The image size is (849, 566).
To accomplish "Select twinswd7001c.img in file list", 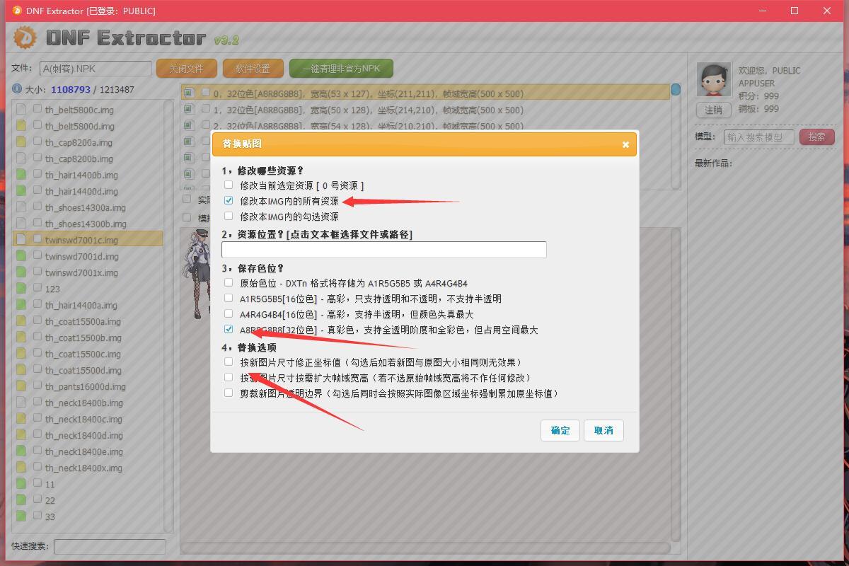I will (x=88, y=240).
